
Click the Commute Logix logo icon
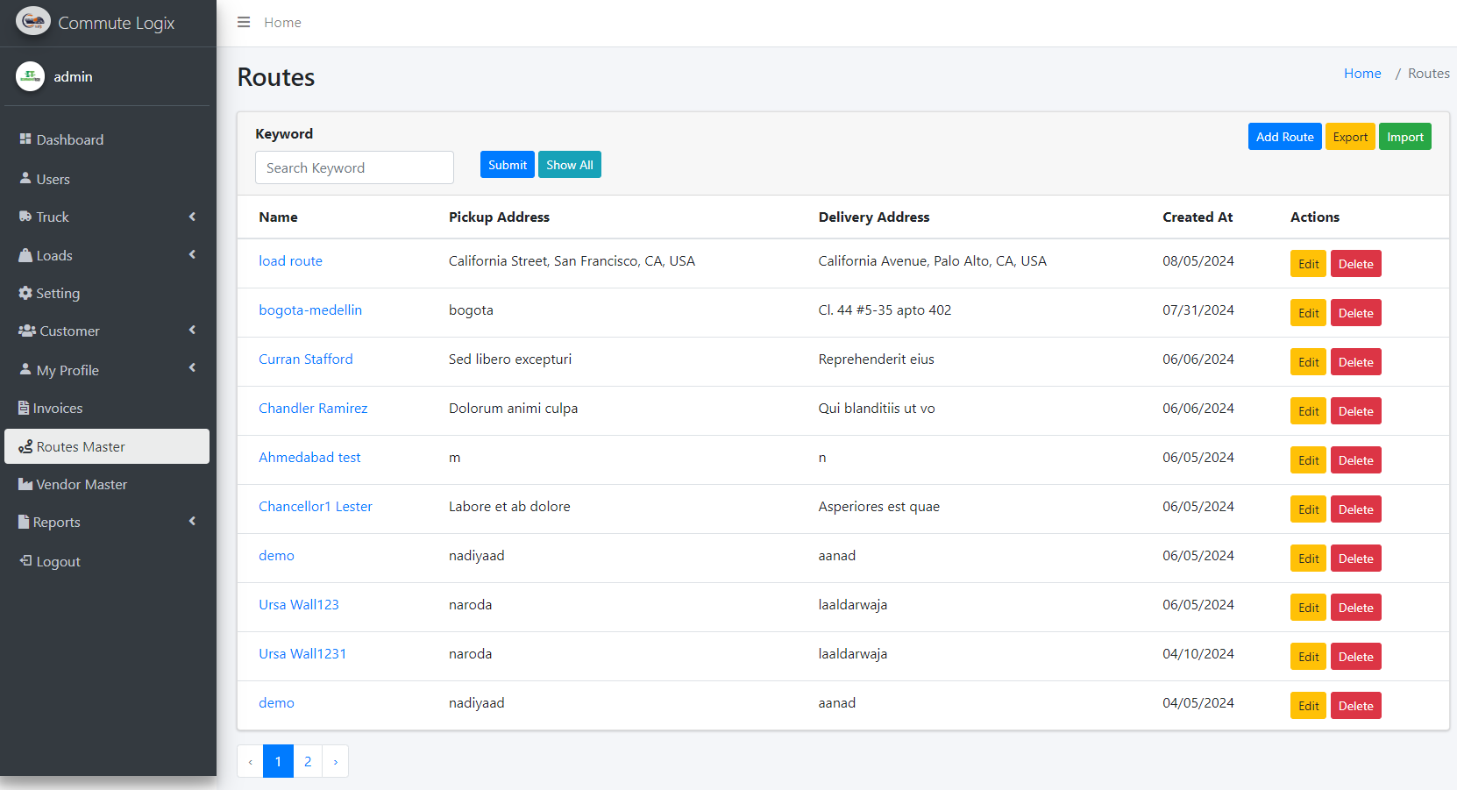[33, 22]
